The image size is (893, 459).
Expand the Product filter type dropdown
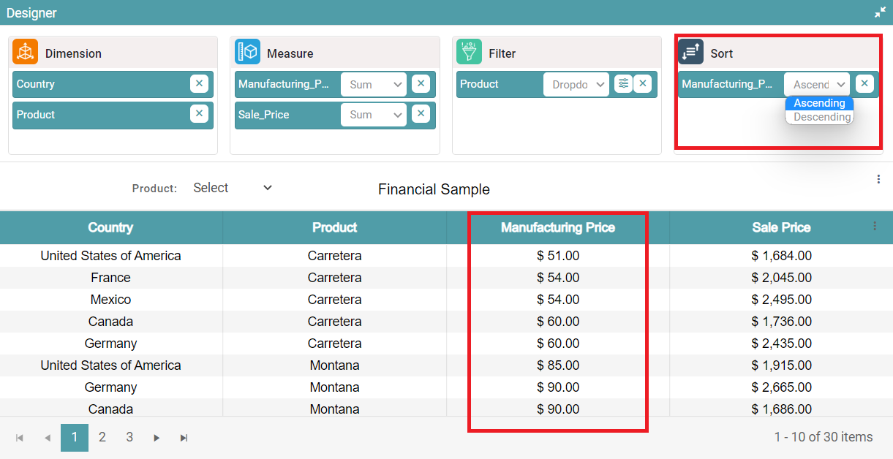(576, 85)
